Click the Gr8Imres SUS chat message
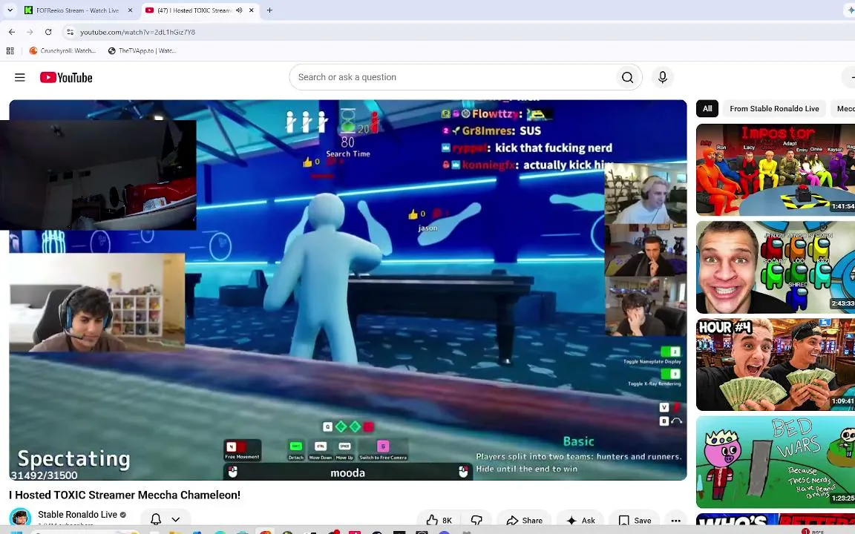This screenshot has width=855, height=534. point(492,131)
